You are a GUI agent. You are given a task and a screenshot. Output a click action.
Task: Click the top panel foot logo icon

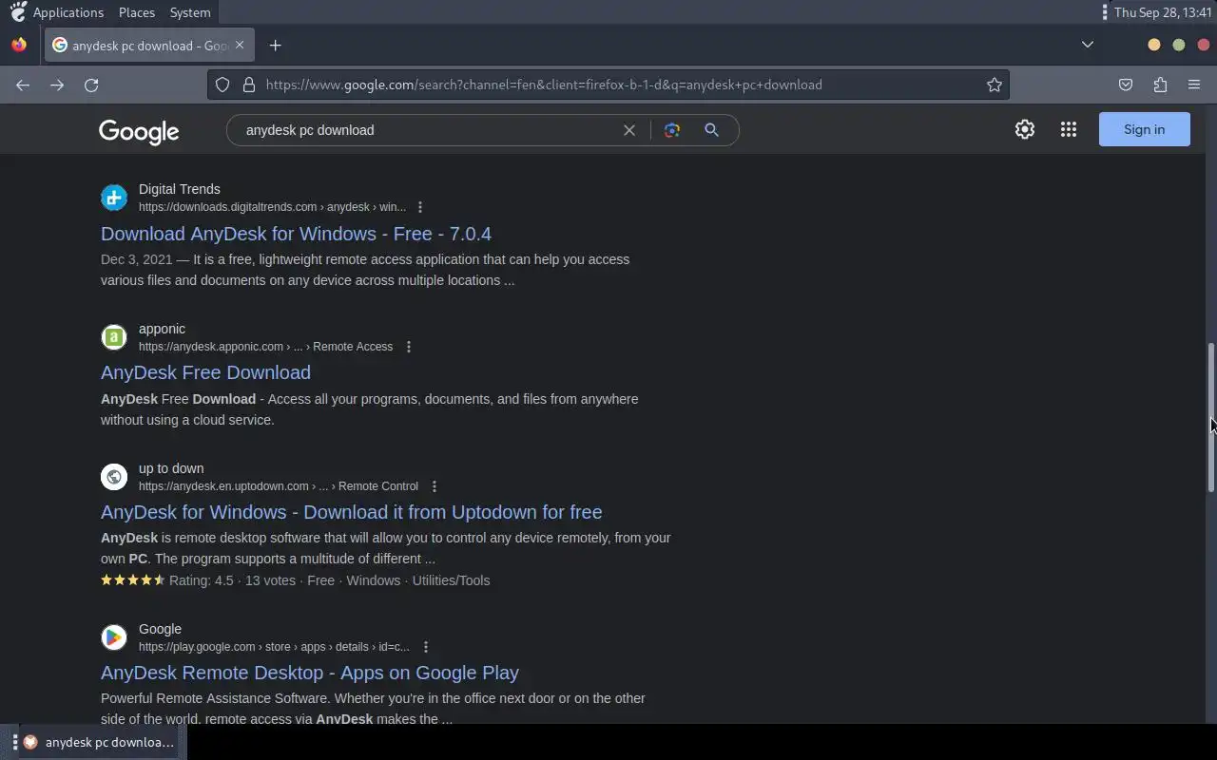click(18, 12)
